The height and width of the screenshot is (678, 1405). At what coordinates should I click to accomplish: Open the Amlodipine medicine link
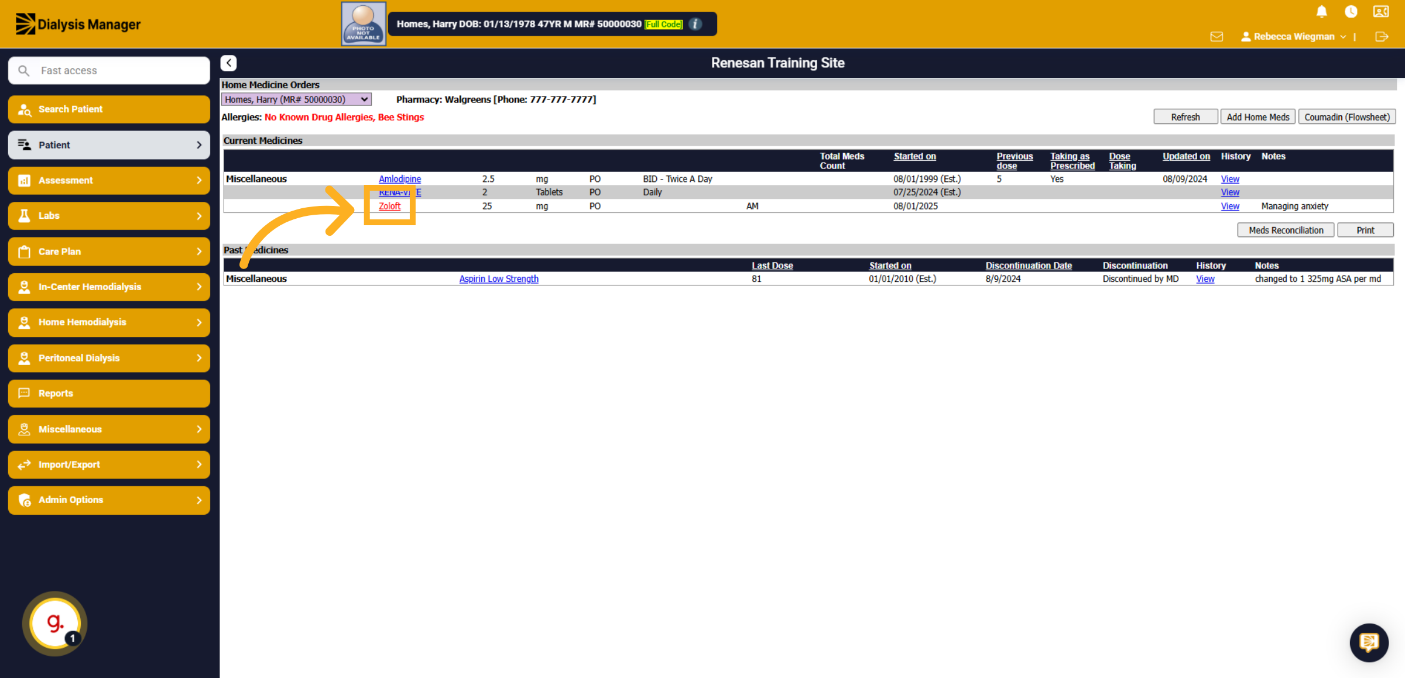coord(400,179)
